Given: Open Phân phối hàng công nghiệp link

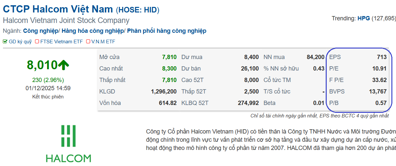Looking at the screenshot, I should click(167, 31).
